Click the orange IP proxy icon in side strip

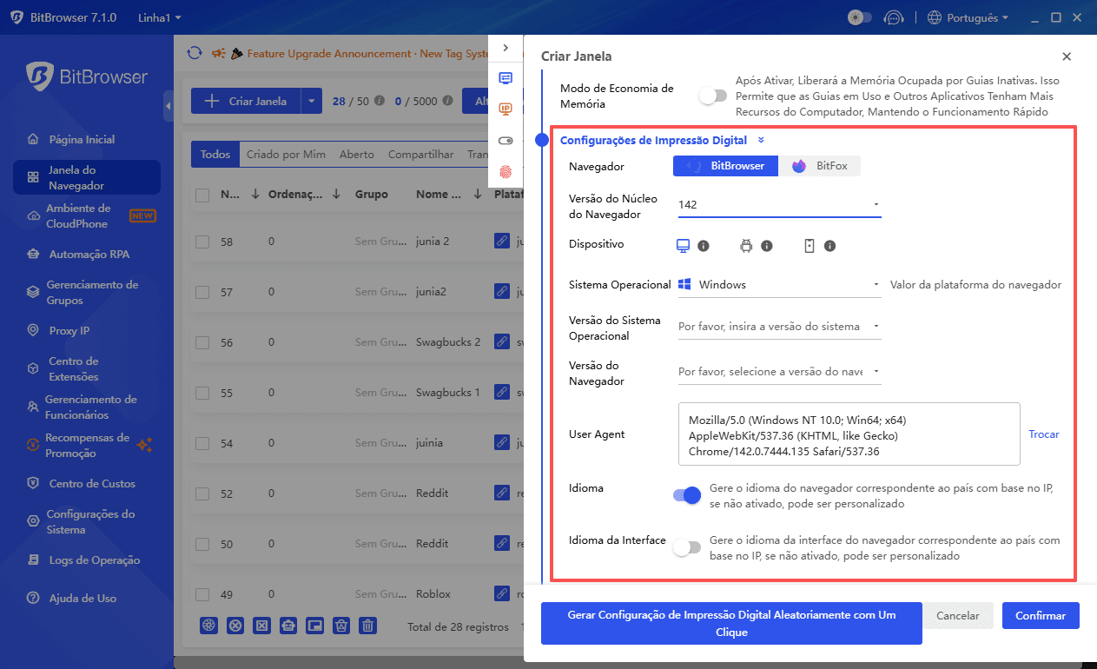506,109
